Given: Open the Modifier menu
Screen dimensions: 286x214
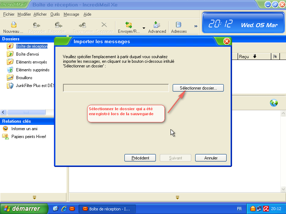Looking at the screenshot, I should coord(24,14).
